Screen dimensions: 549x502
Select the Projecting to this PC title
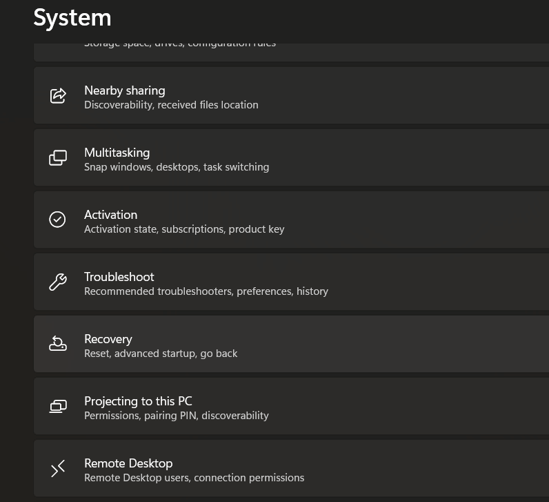tap(138, 401)
